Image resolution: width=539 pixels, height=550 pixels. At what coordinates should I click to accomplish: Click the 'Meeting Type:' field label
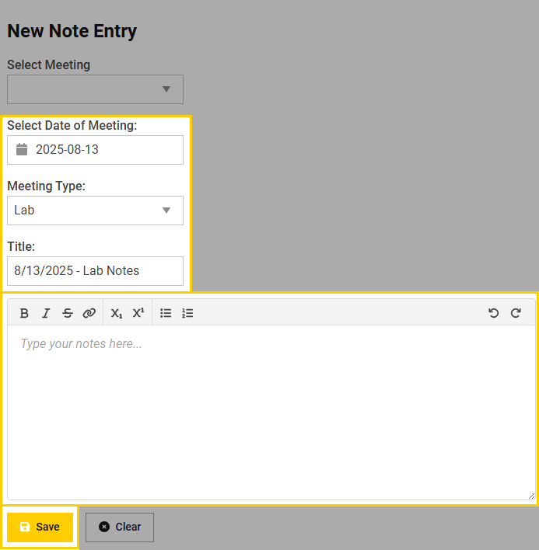47,186
